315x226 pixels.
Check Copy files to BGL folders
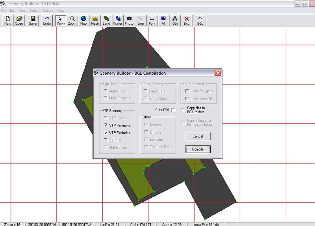(x=183, y=110)
